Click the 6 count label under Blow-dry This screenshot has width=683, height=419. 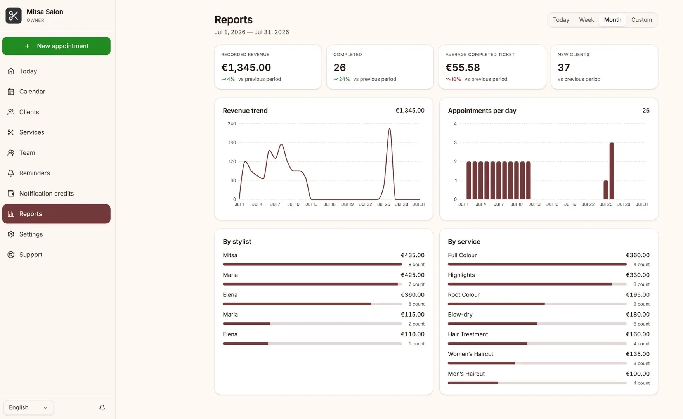[x=641, y=324]
